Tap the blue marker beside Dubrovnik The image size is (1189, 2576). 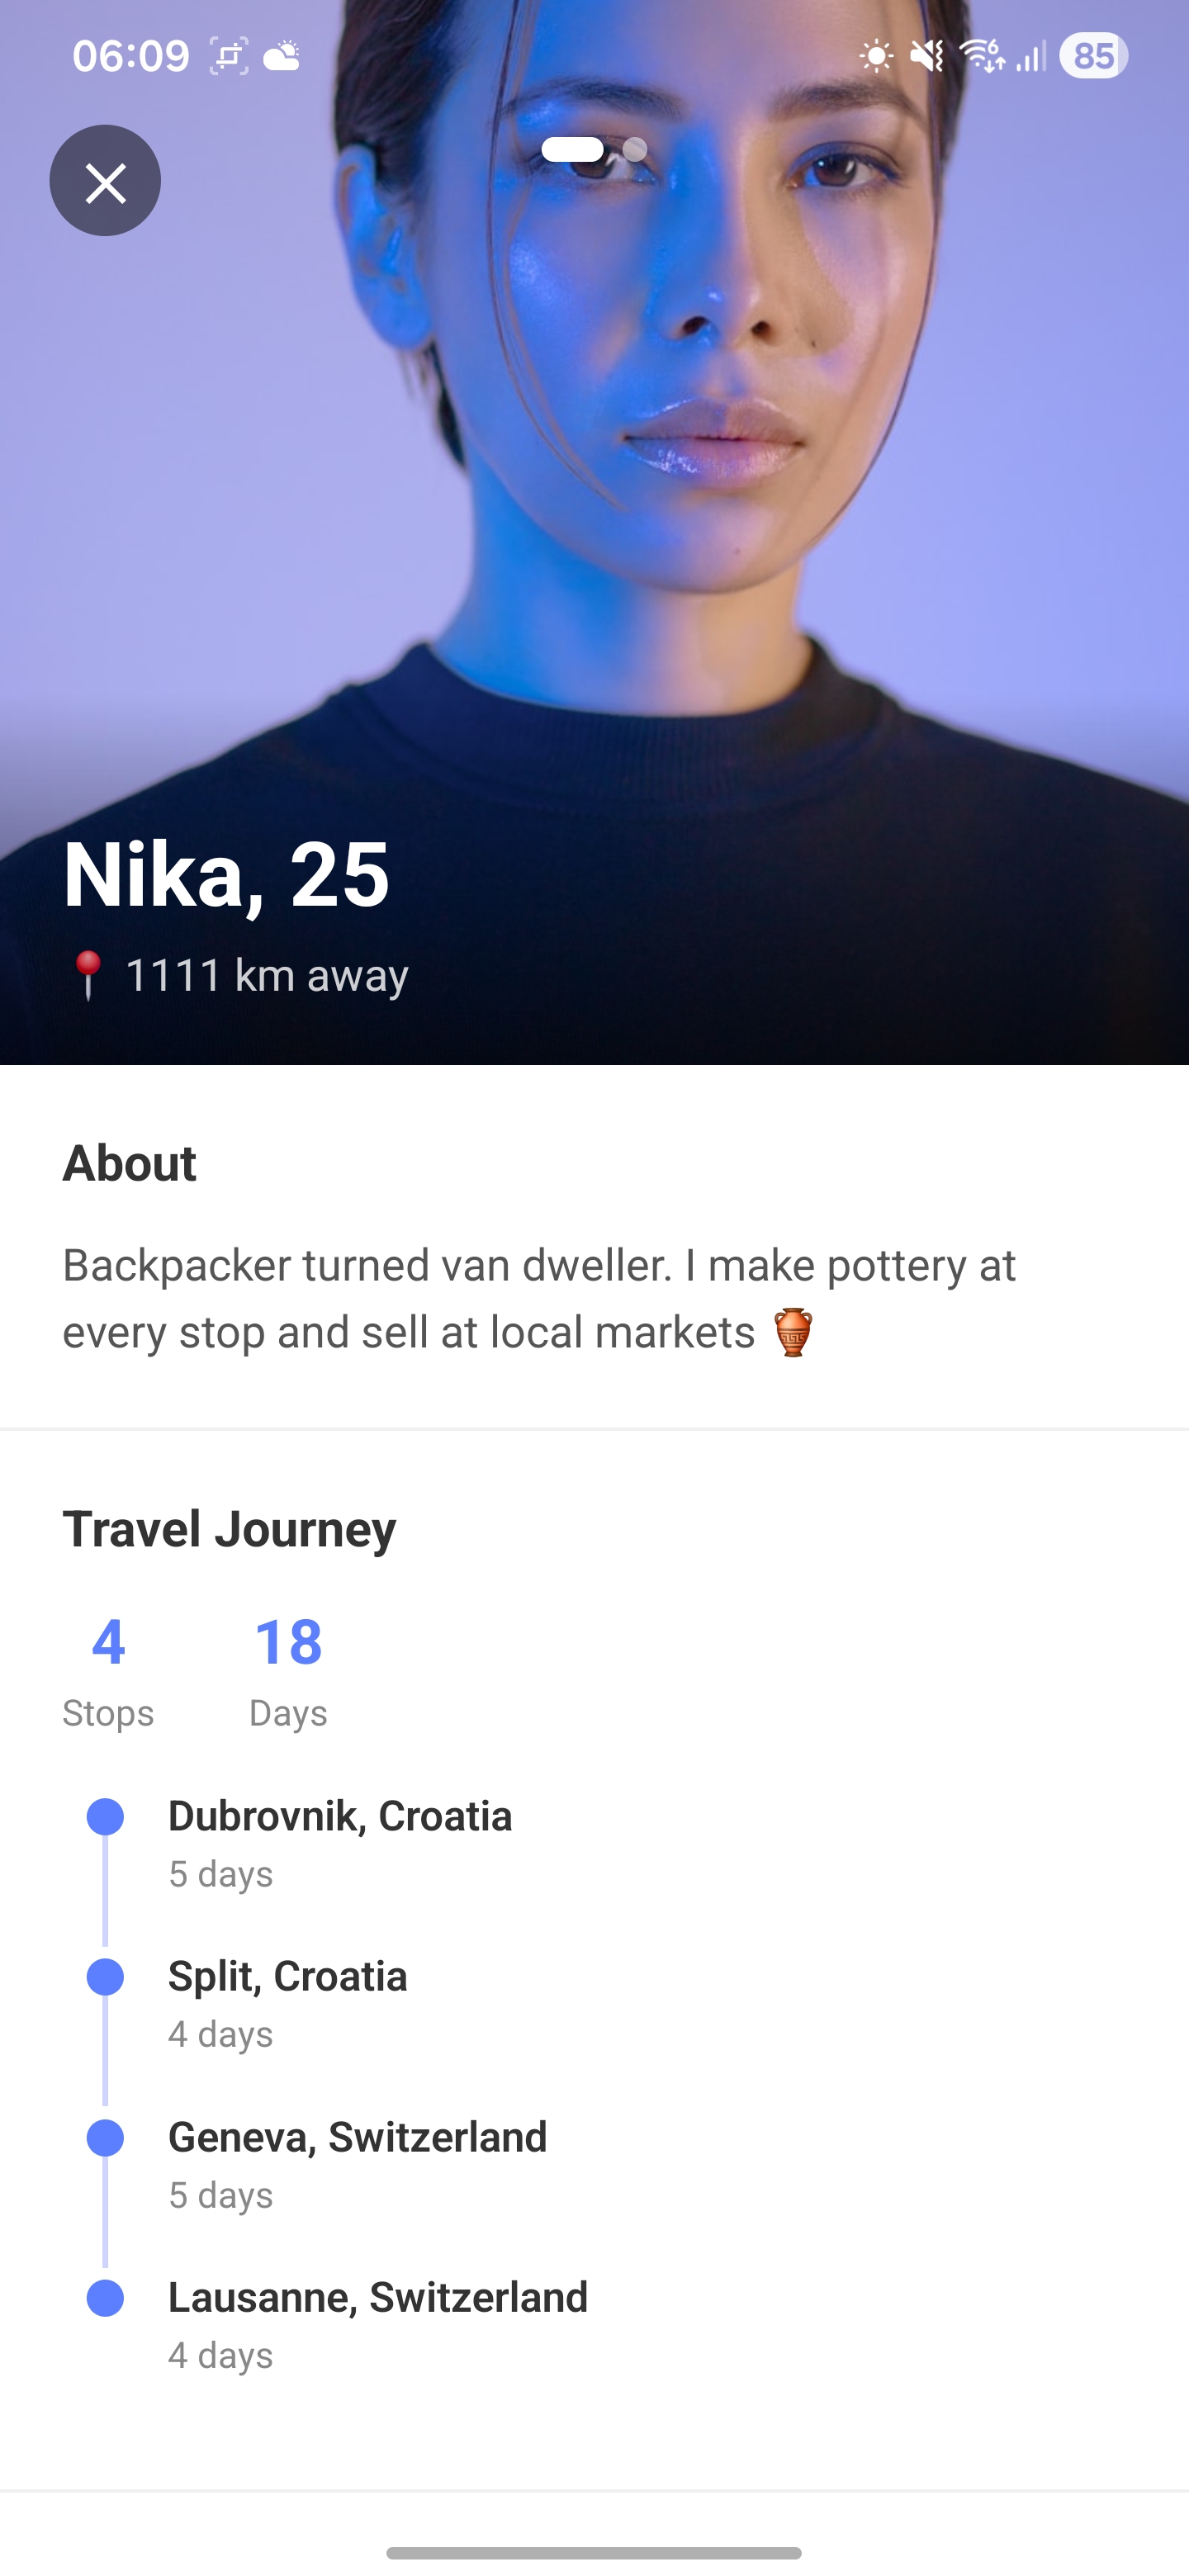pos(105,1817)
